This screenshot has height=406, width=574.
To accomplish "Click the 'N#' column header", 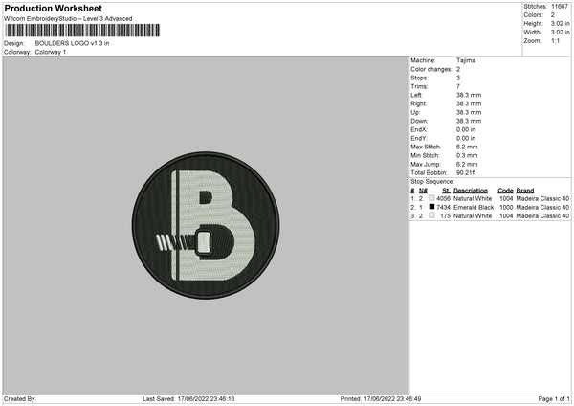I will pyautogui.click(x=423, y=191).
